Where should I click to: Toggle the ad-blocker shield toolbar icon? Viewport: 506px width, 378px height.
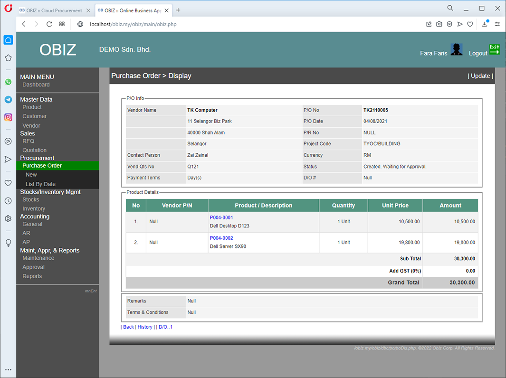click(x=449, y=24)
